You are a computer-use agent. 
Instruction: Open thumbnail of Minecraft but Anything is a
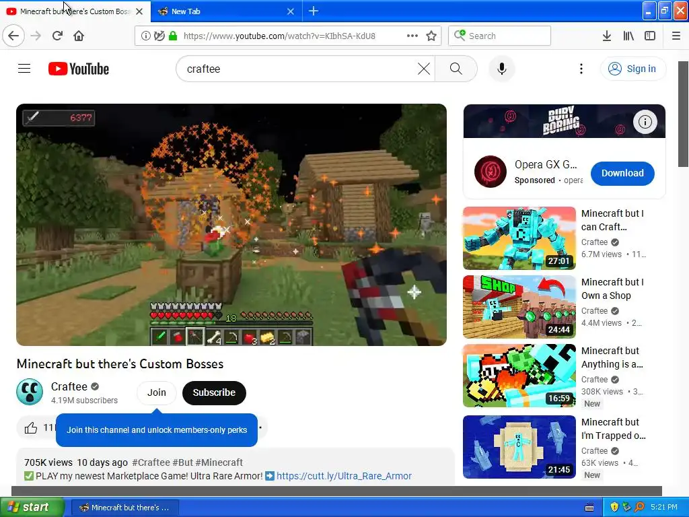pyautogui.click(x=519, y=376)
